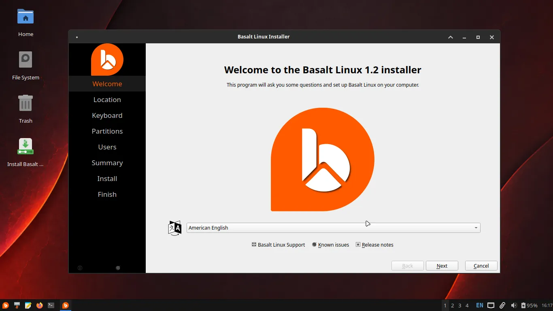The width and height of the screenshot is (553, 311).
Task: Maximize the installer window
Action: pos(478,37)
